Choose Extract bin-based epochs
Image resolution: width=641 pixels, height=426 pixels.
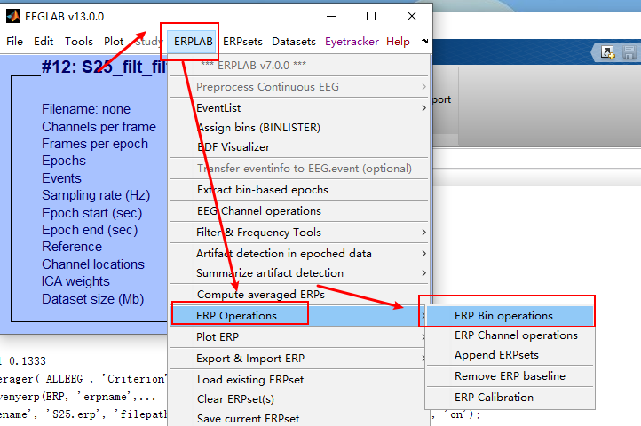click(x=299, y=190)
